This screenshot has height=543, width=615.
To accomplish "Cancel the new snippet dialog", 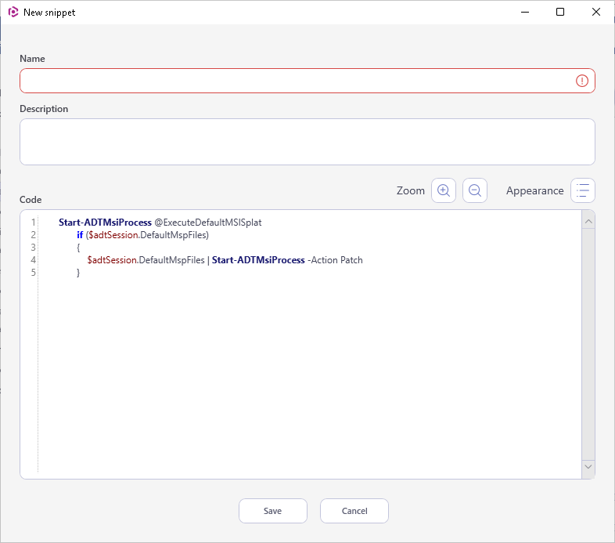I will [354, 511].
